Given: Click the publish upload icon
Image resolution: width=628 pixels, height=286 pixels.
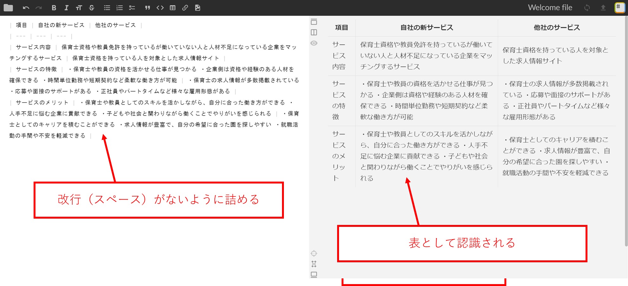Looking at the screenshot, I should click(x=603, y=8).
